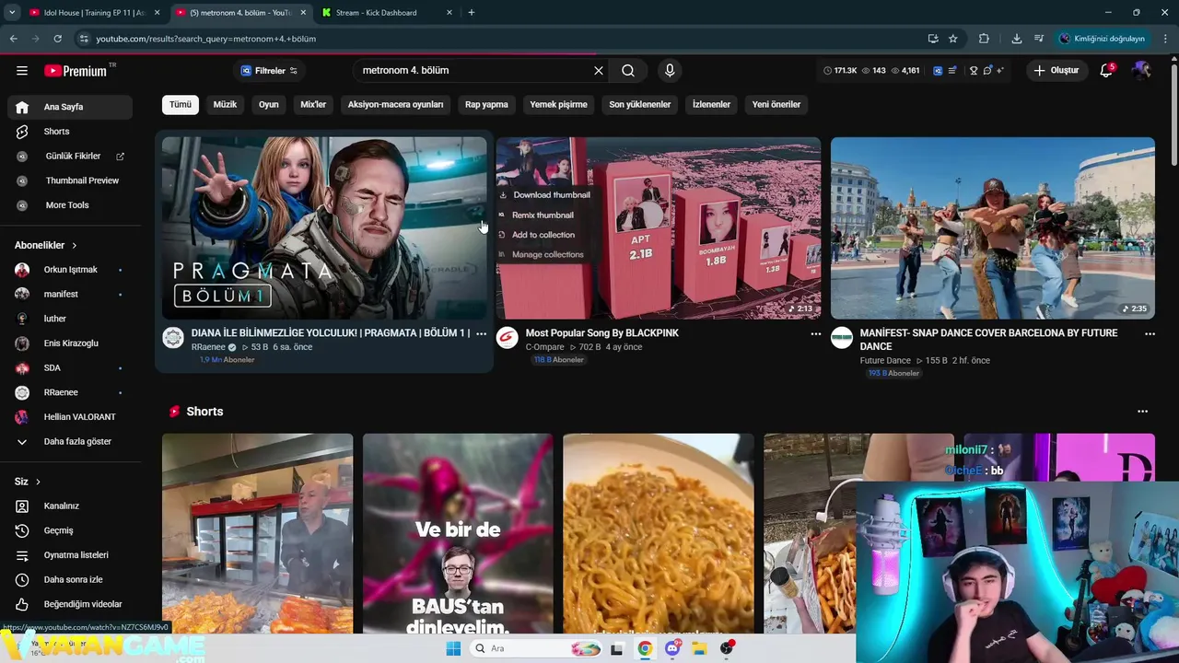Viewport: 1179px width, 663px height.
Task: Select the Rap yapma chip
Action: (486, 105)
